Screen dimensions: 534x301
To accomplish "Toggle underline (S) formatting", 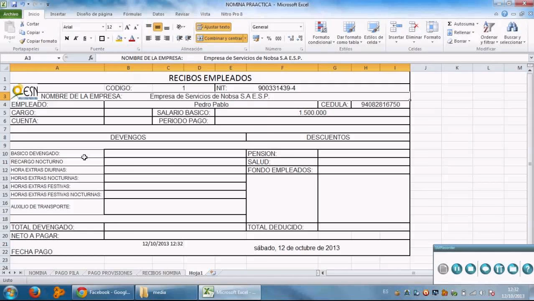I will (x=85, y=38).
